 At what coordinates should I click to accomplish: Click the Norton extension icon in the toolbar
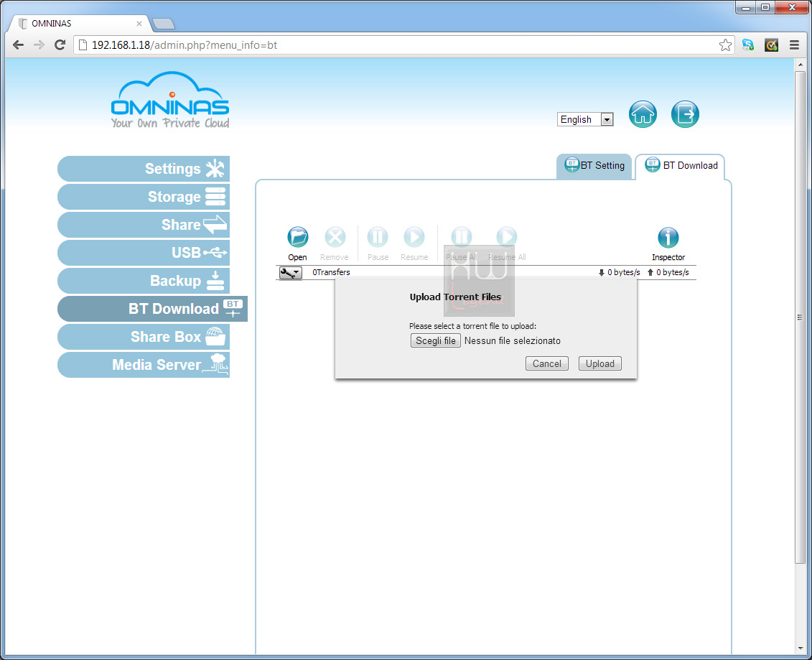click(771, 45)
